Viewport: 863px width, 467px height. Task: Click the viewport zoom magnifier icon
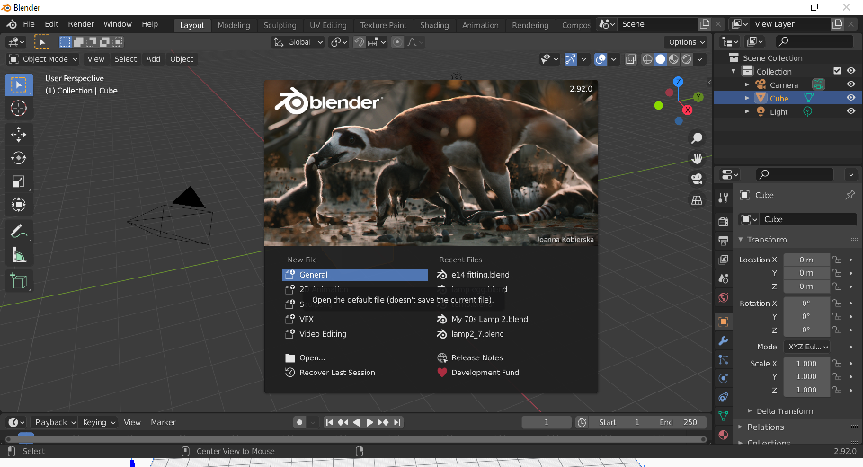click(x=697, y=138)
